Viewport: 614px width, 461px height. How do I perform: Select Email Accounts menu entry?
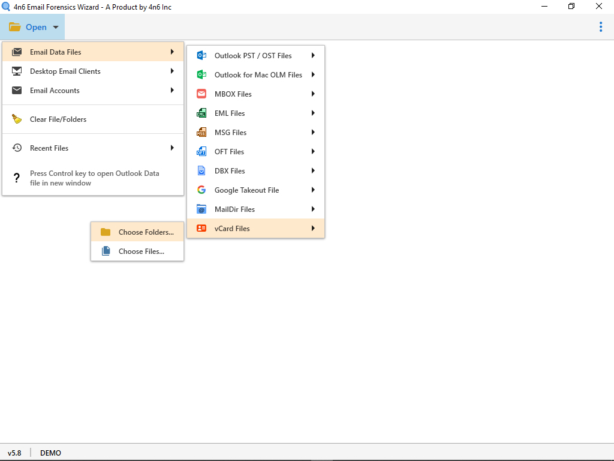[93, 90]
